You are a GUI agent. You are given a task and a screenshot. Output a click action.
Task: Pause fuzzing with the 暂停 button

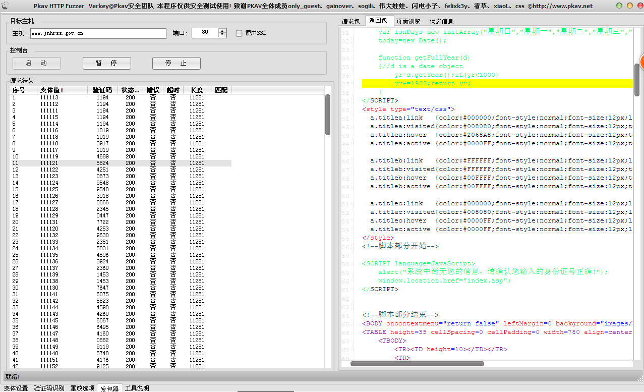tap(107, 63)
